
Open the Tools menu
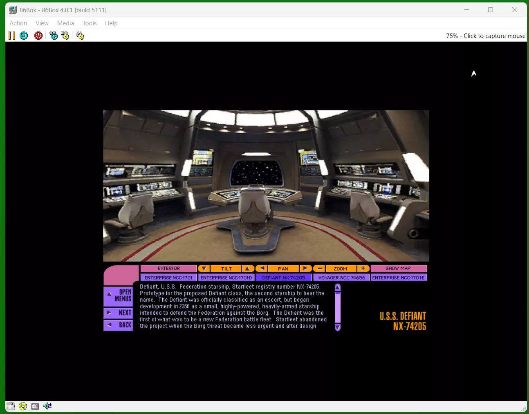pos(90,23)
